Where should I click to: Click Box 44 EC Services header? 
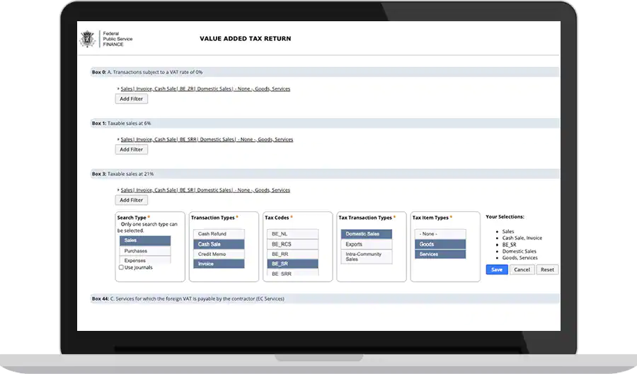click(325, 298)
